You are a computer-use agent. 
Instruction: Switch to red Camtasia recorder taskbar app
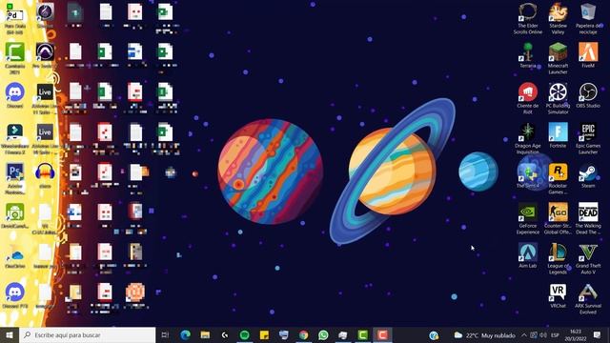(x=382, y=334)
